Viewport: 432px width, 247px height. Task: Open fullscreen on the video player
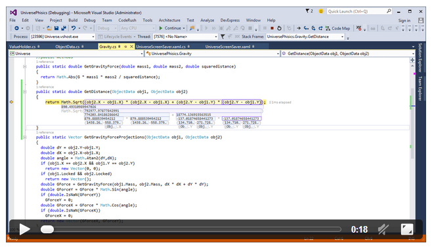click(407, 229)
